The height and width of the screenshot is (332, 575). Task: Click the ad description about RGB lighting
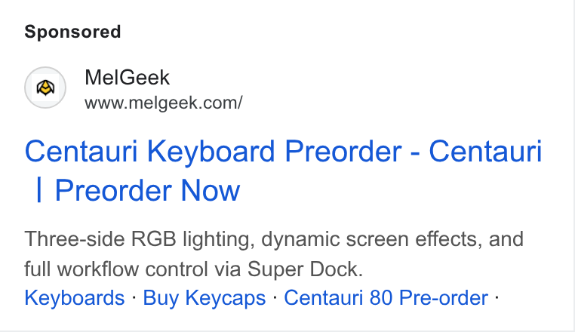tap(274, 254)
